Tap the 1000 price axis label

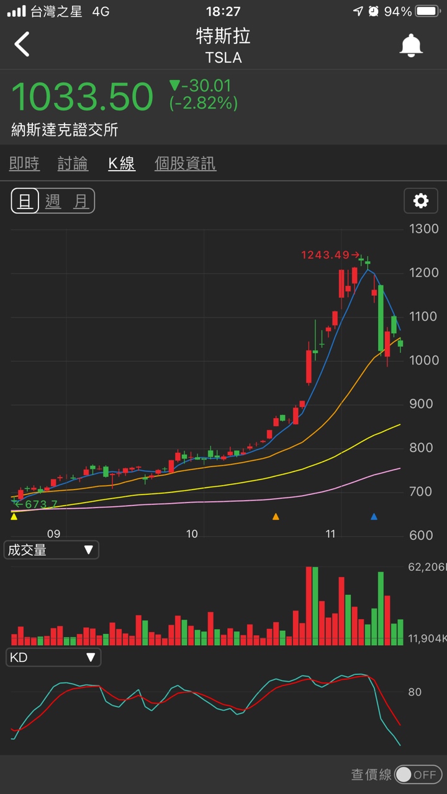coord(424,360)
